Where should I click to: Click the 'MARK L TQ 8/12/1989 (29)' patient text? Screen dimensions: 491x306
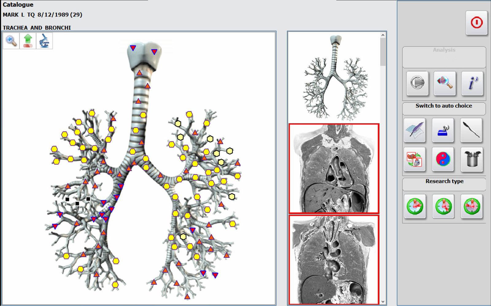pyautogui.click(x=42, y=15)
